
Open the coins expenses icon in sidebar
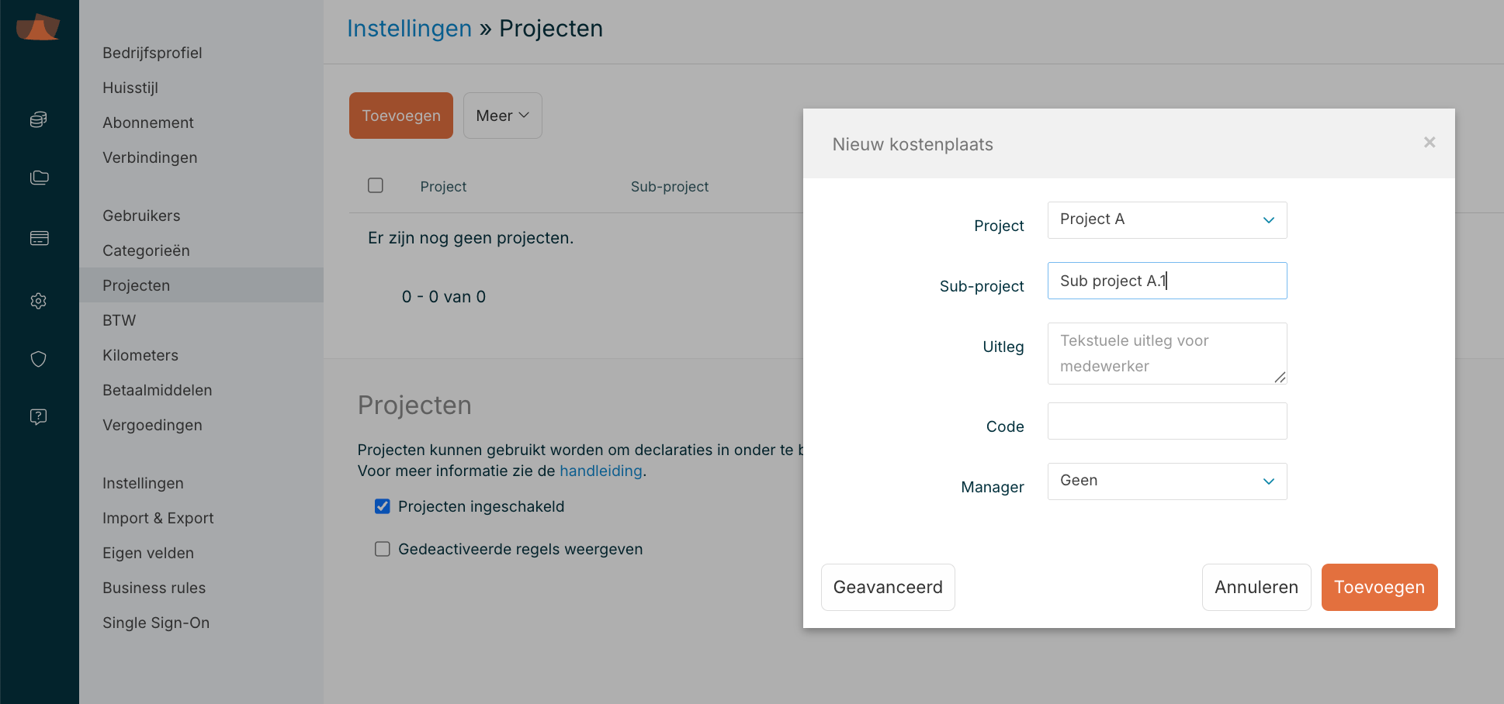(39, 119)
